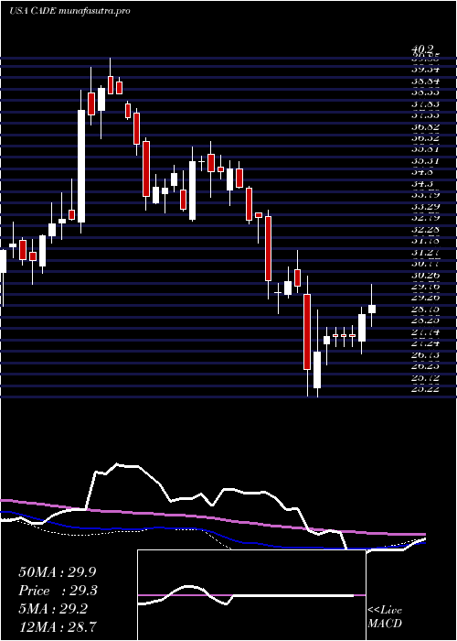Click the 34.3 price axis label

point(422,184)
